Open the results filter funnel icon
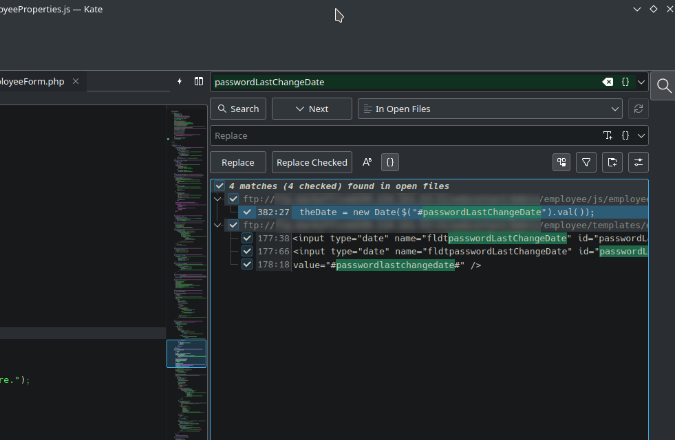The width and height of the screenshot is (675, 440). pyautogui.click(x=586, y=162)
